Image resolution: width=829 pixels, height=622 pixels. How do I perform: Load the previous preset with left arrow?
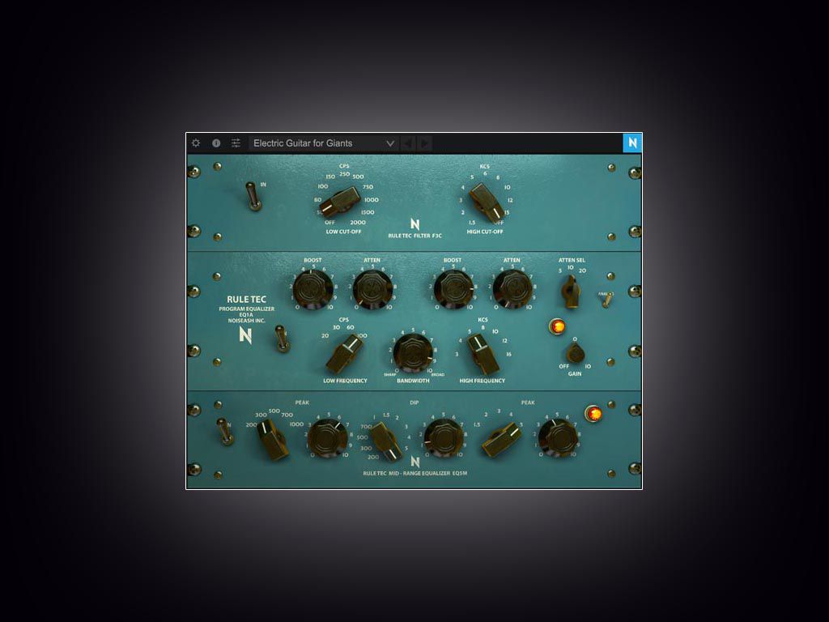tap(407, 143)
